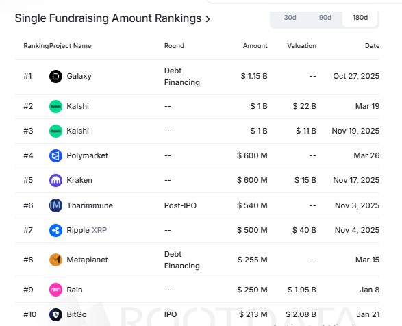402x326 pixels.
Task: Click the Valuation column header
Action: pos(301,46)
